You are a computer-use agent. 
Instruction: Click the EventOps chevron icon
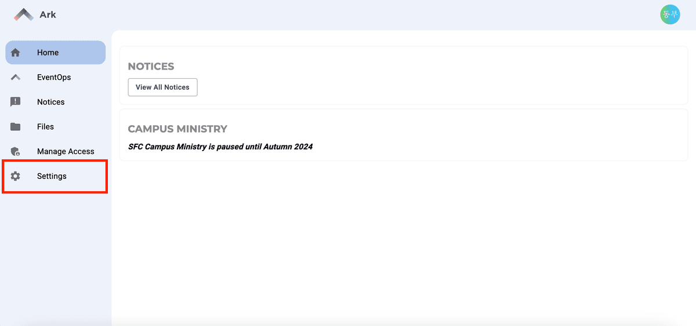coord(16,77)
